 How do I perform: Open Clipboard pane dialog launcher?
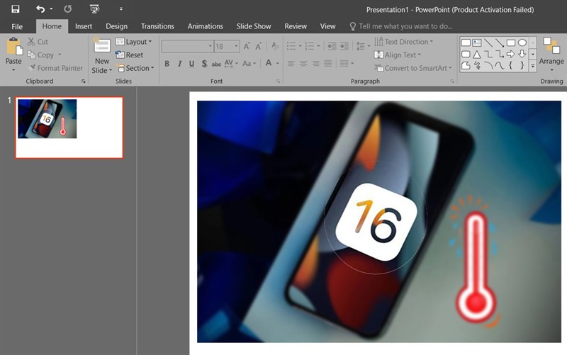click(x=83, y=81)
